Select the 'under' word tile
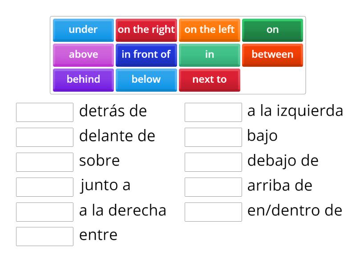 coord(82,30)
